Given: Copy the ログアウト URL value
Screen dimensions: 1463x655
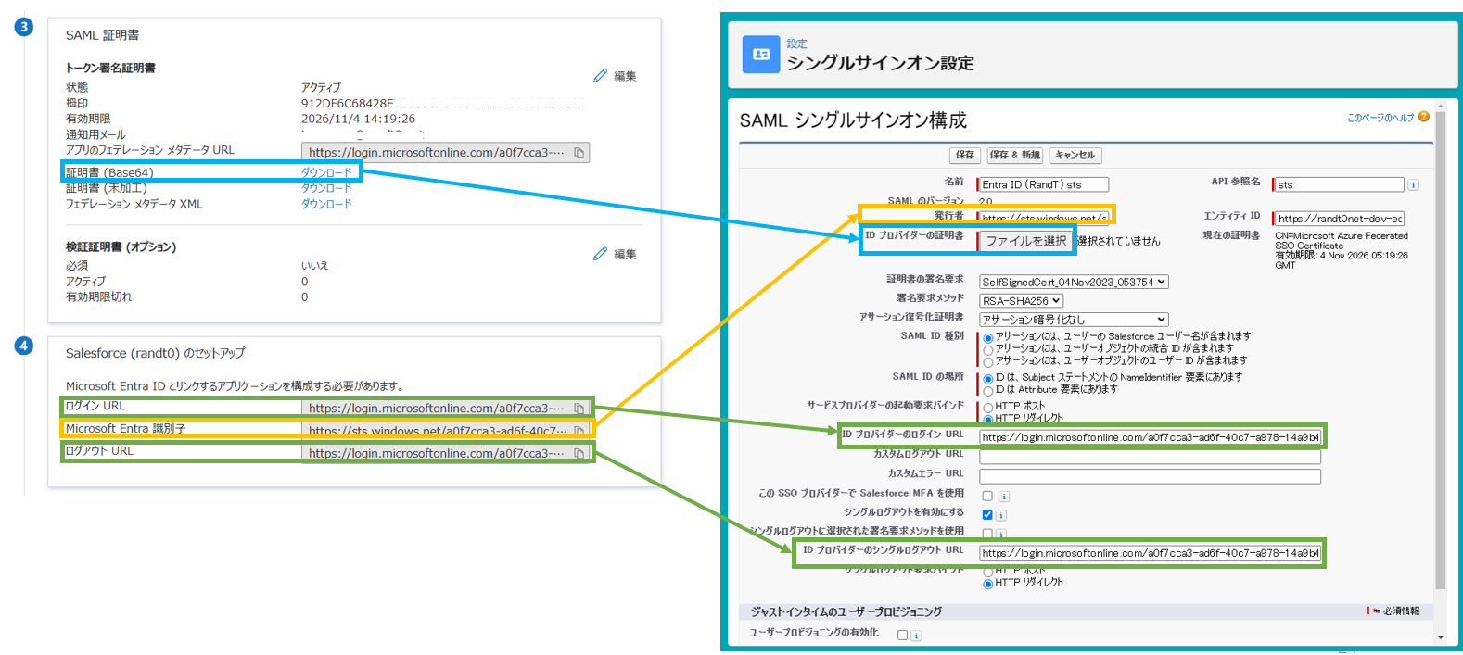Looking at the screenshot, I should tap(579, 454).
